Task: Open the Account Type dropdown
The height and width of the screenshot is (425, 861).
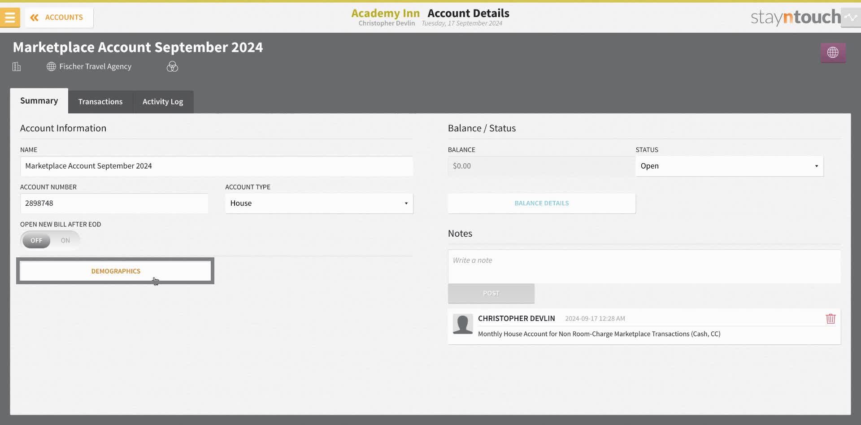Action: (319, 203)
